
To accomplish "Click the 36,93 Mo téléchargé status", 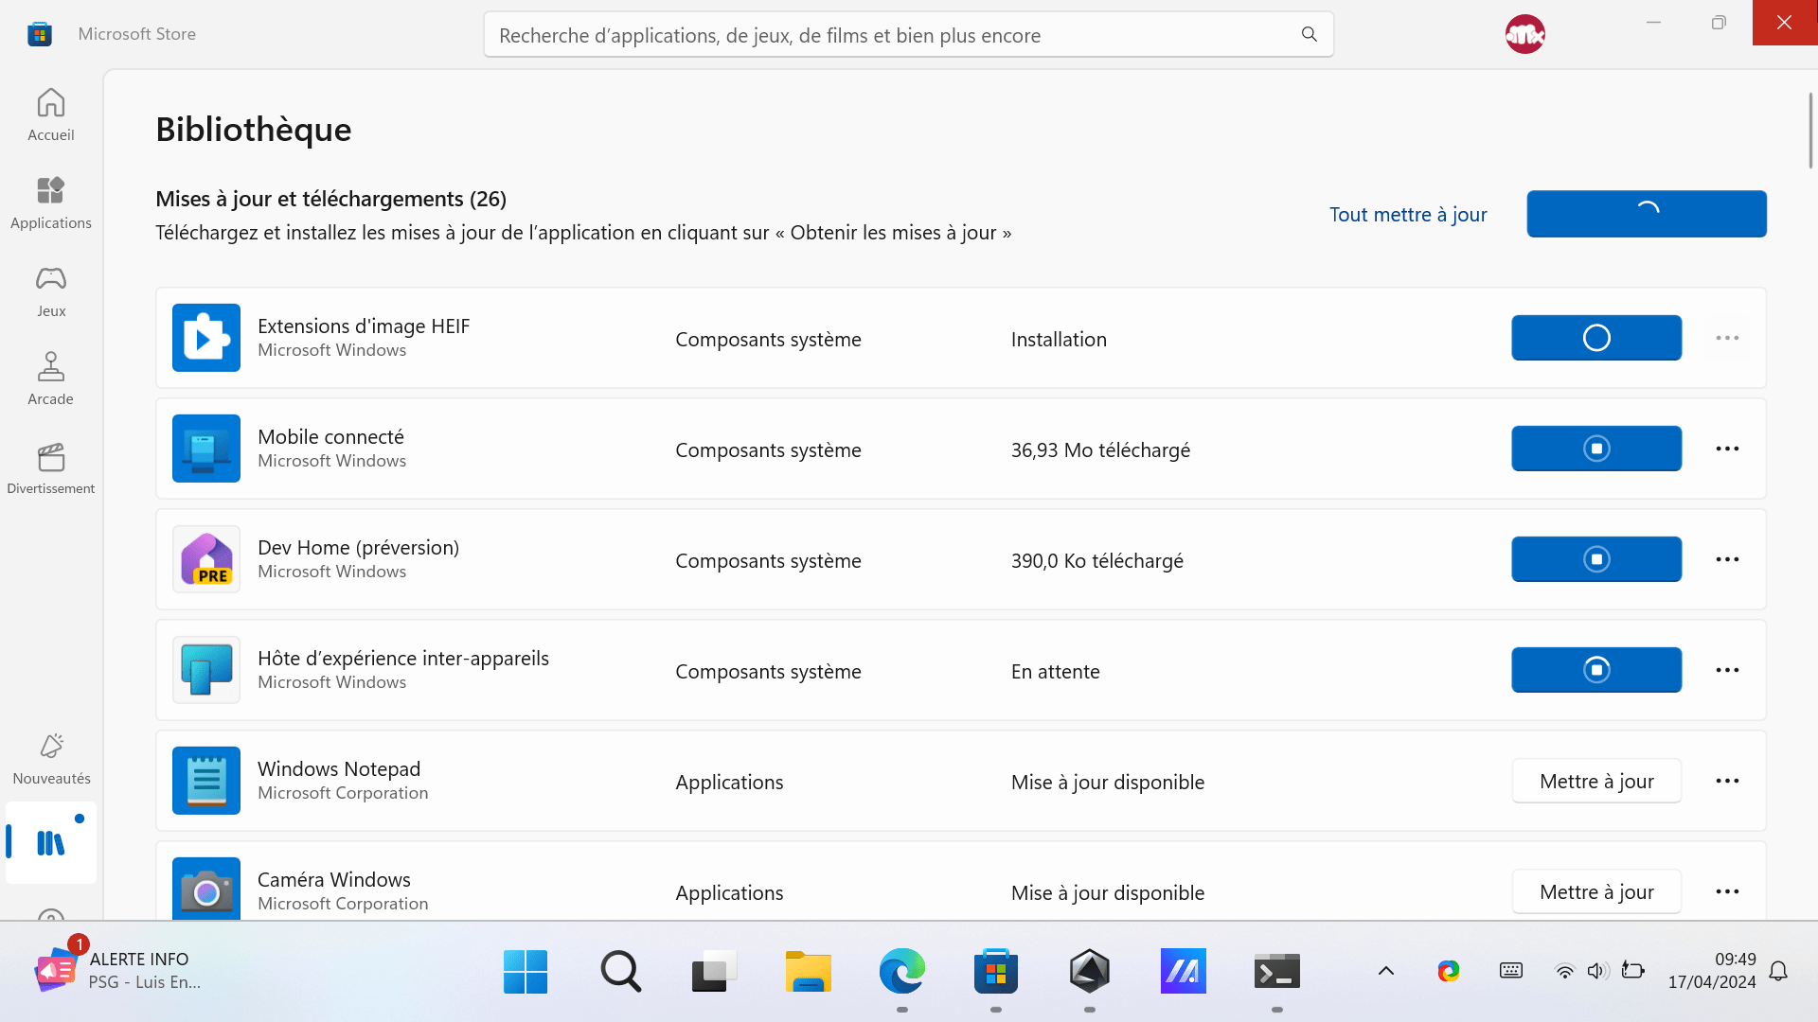I will [x=1100, y=449].
